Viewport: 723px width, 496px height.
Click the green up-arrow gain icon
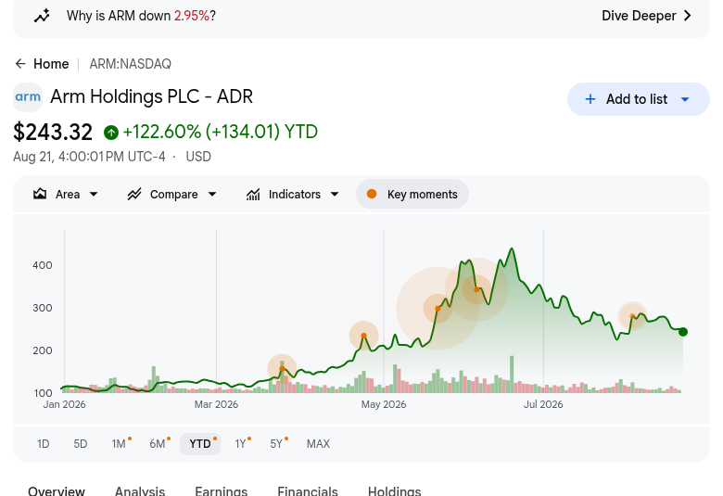coord(111,133)
